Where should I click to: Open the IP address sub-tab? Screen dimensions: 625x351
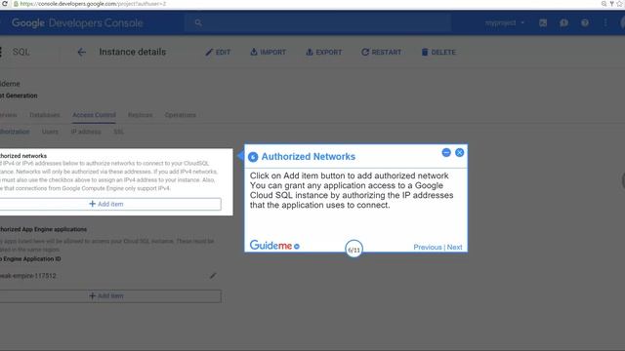pos(86,132)
